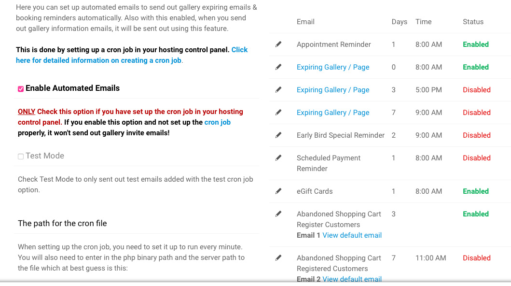View default email for Abandoned Cart Email 2

pos(352,279)
